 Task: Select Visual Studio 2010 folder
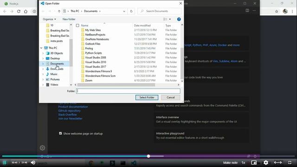point(96,62)
